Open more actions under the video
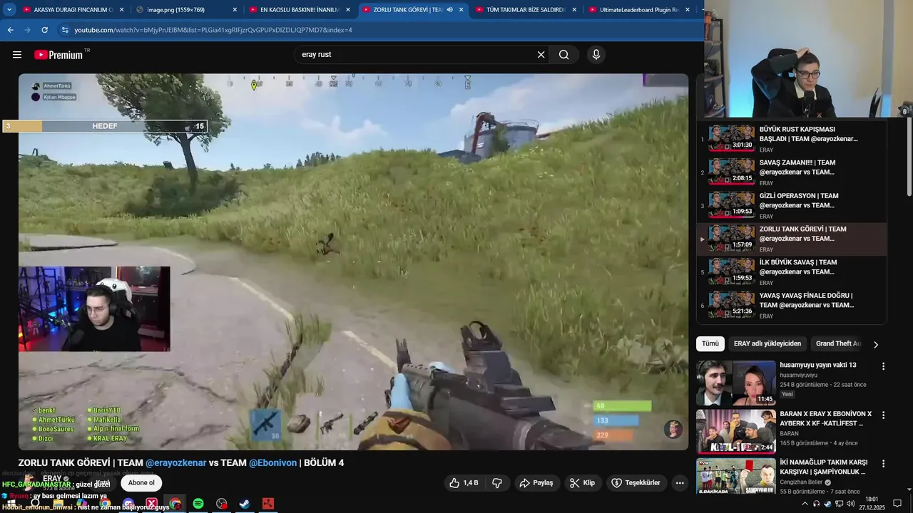Screen dimensions: 913x513 [680, 483]
